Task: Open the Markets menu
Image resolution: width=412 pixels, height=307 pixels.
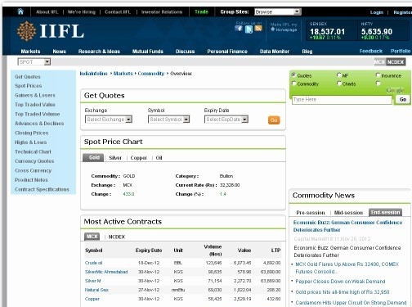Action: [30, 52]
